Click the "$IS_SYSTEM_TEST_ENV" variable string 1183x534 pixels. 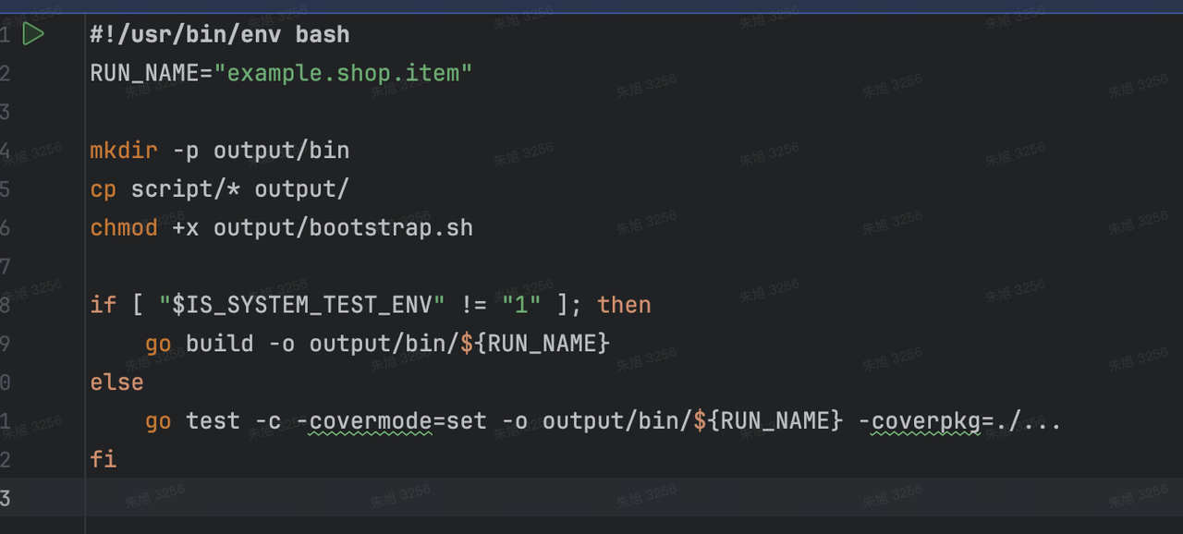(302, 305)
